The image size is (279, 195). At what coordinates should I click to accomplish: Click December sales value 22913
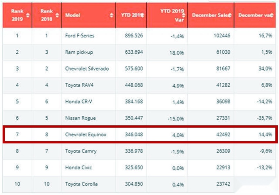tap(223, 168)
